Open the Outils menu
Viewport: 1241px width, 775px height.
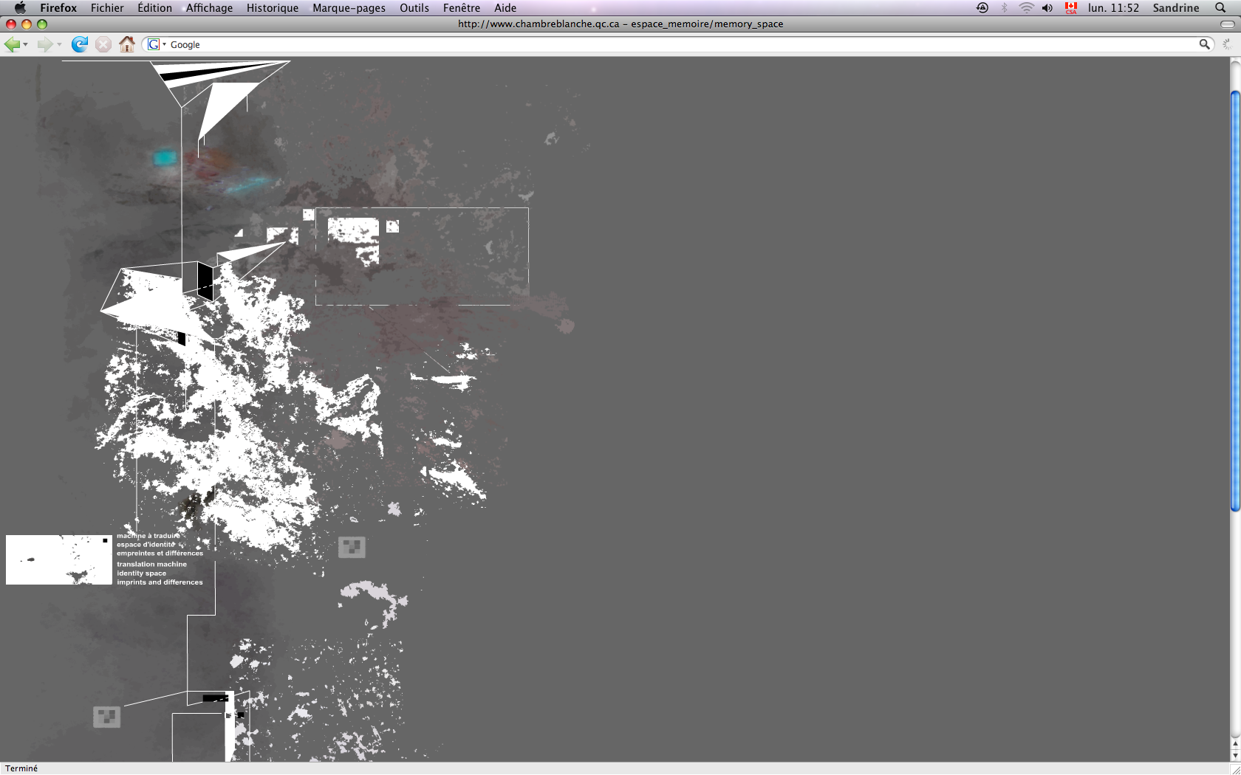point(414,7)
